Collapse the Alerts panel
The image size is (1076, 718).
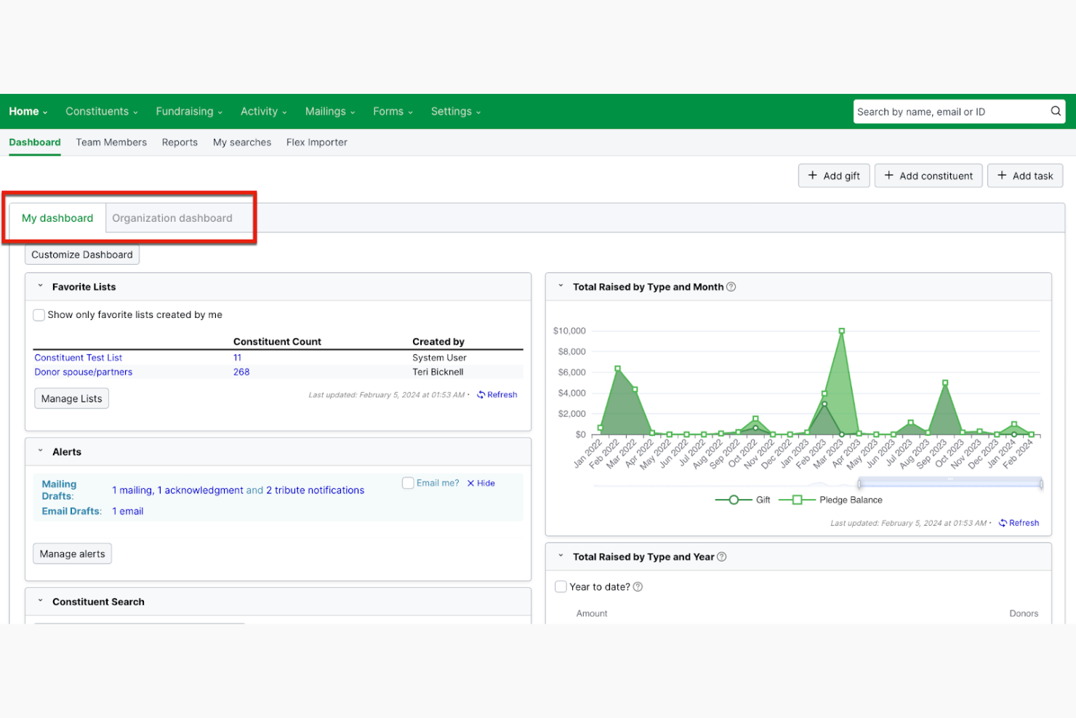tap(41, 451)
